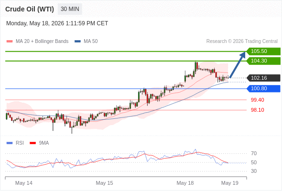Screen dimensions: 282x191
Task: Click the RSI 70 level label
Action: pyautogui.click(x=254, y=153)
